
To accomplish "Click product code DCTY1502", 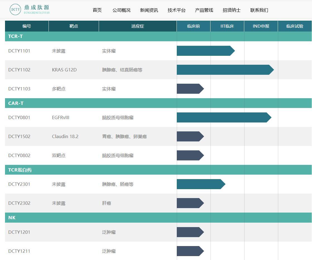I will (19, 136).
